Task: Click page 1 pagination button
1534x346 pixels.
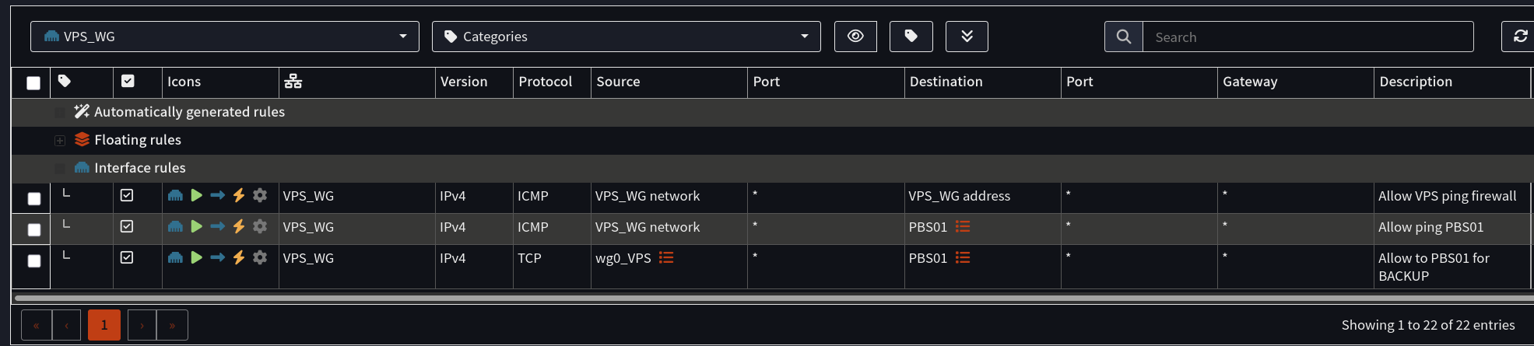Action: pyautogui.click(x=104, y=325)
